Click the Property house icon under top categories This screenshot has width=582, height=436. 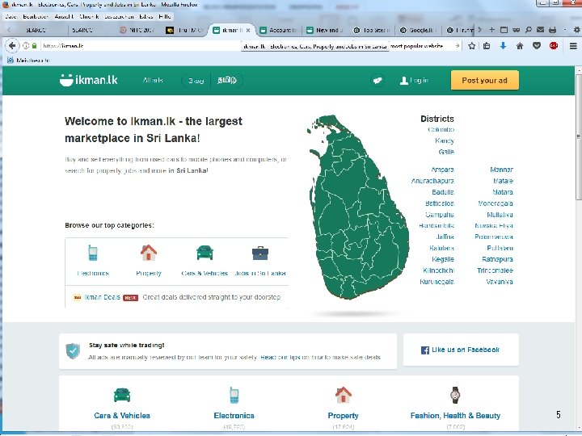(x=149, y=253)
